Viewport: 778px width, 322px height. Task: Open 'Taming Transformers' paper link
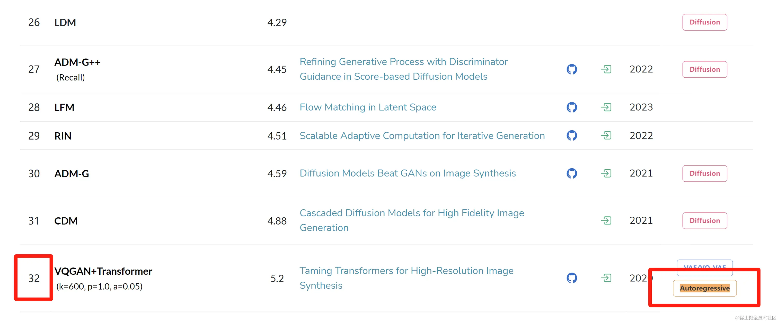[x=406, y=278]
